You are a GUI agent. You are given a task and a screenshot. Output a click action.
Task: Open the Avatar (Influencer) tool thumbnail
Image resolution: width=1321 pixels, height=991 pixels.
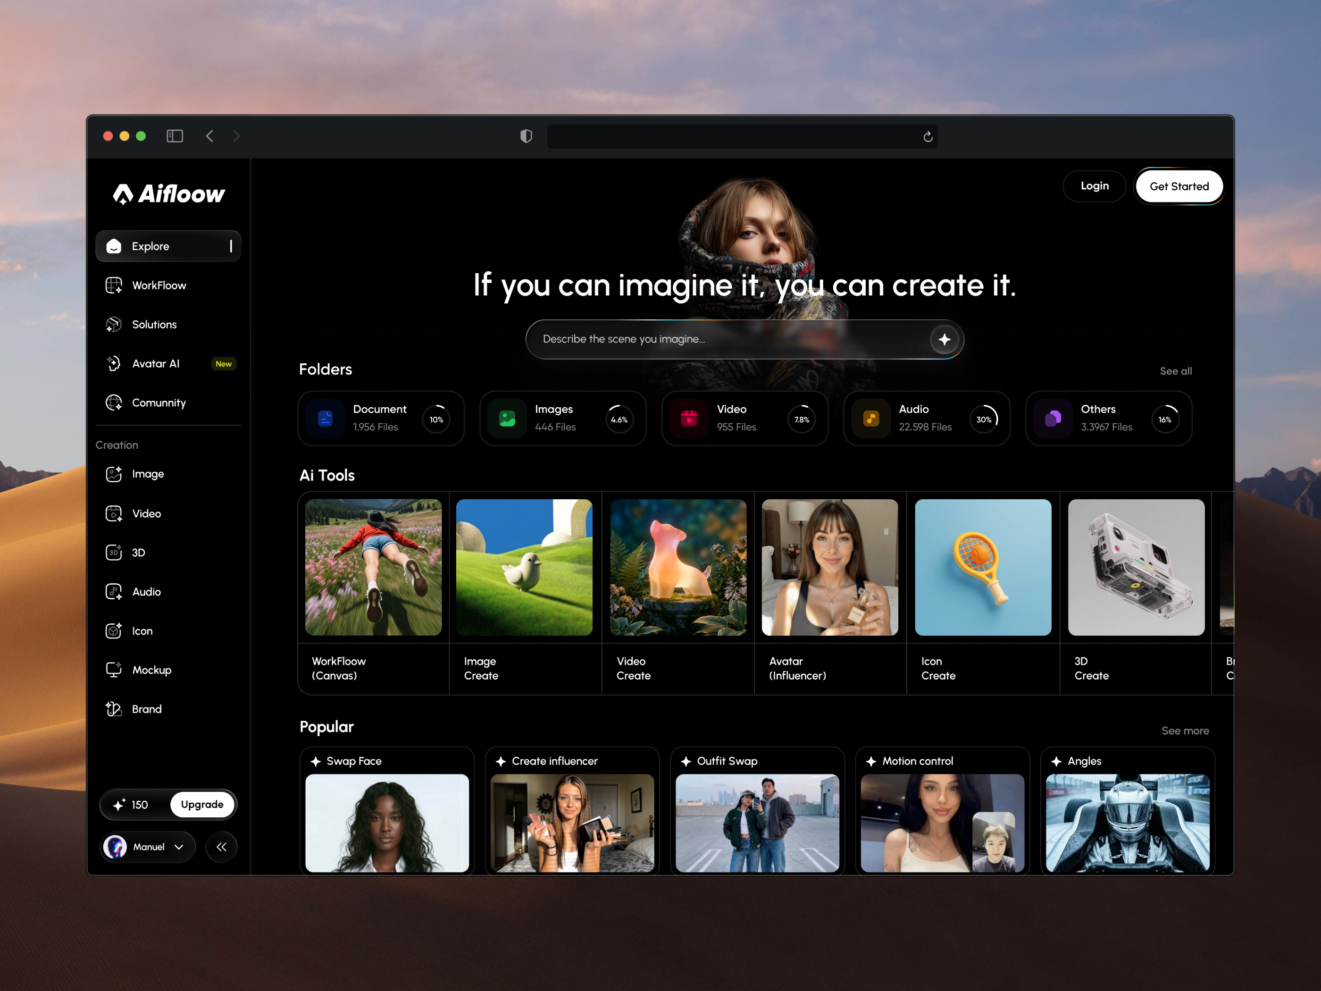[x=830, y=568]
